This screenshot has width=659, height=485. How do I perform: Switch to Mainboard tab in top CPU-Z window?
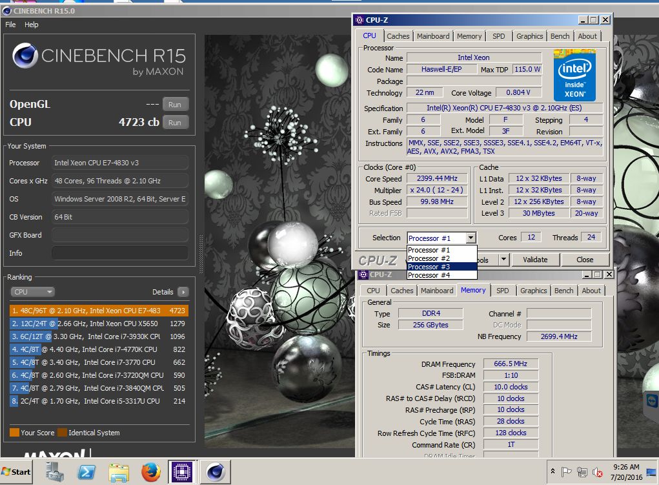click(x=433, y=36)
